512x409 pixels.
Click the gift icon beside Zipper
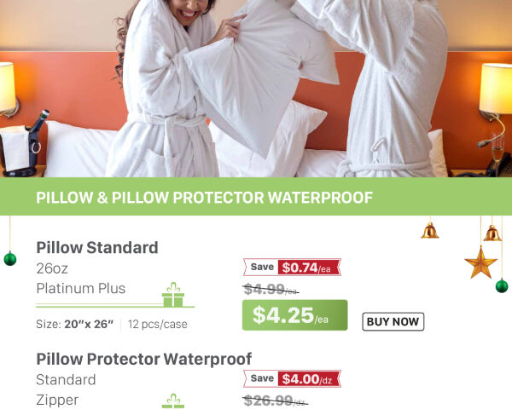(173, 401)
